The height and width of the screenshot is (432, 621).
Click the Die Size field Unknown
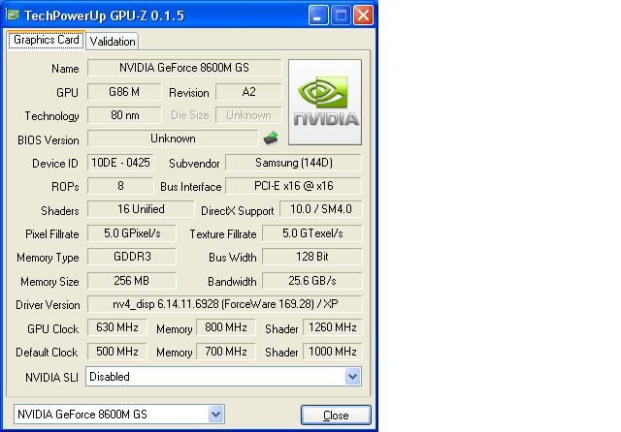click(x=248, y=115)
